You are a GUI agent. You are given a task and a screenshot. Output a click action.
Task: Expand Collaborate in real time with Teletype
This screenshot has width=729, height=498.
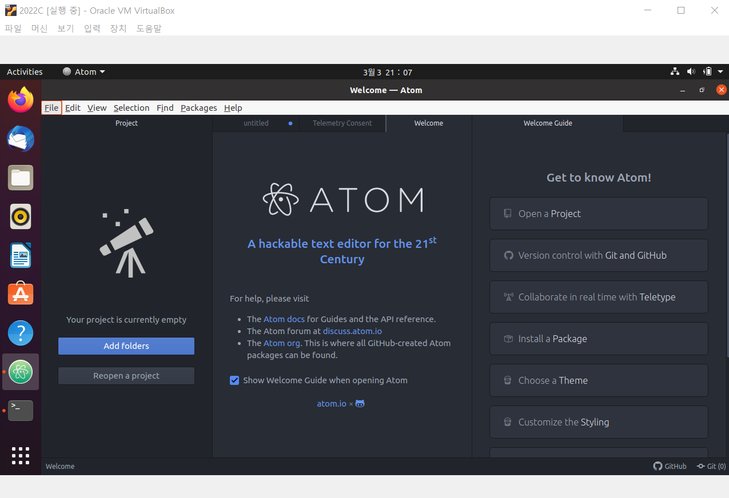pos(599,297)
